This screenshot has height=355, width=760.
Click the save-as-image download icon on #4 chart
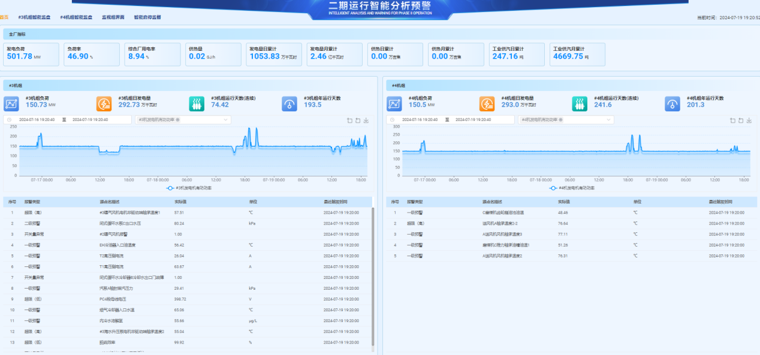pyautogui.click(x=749, y=120)
